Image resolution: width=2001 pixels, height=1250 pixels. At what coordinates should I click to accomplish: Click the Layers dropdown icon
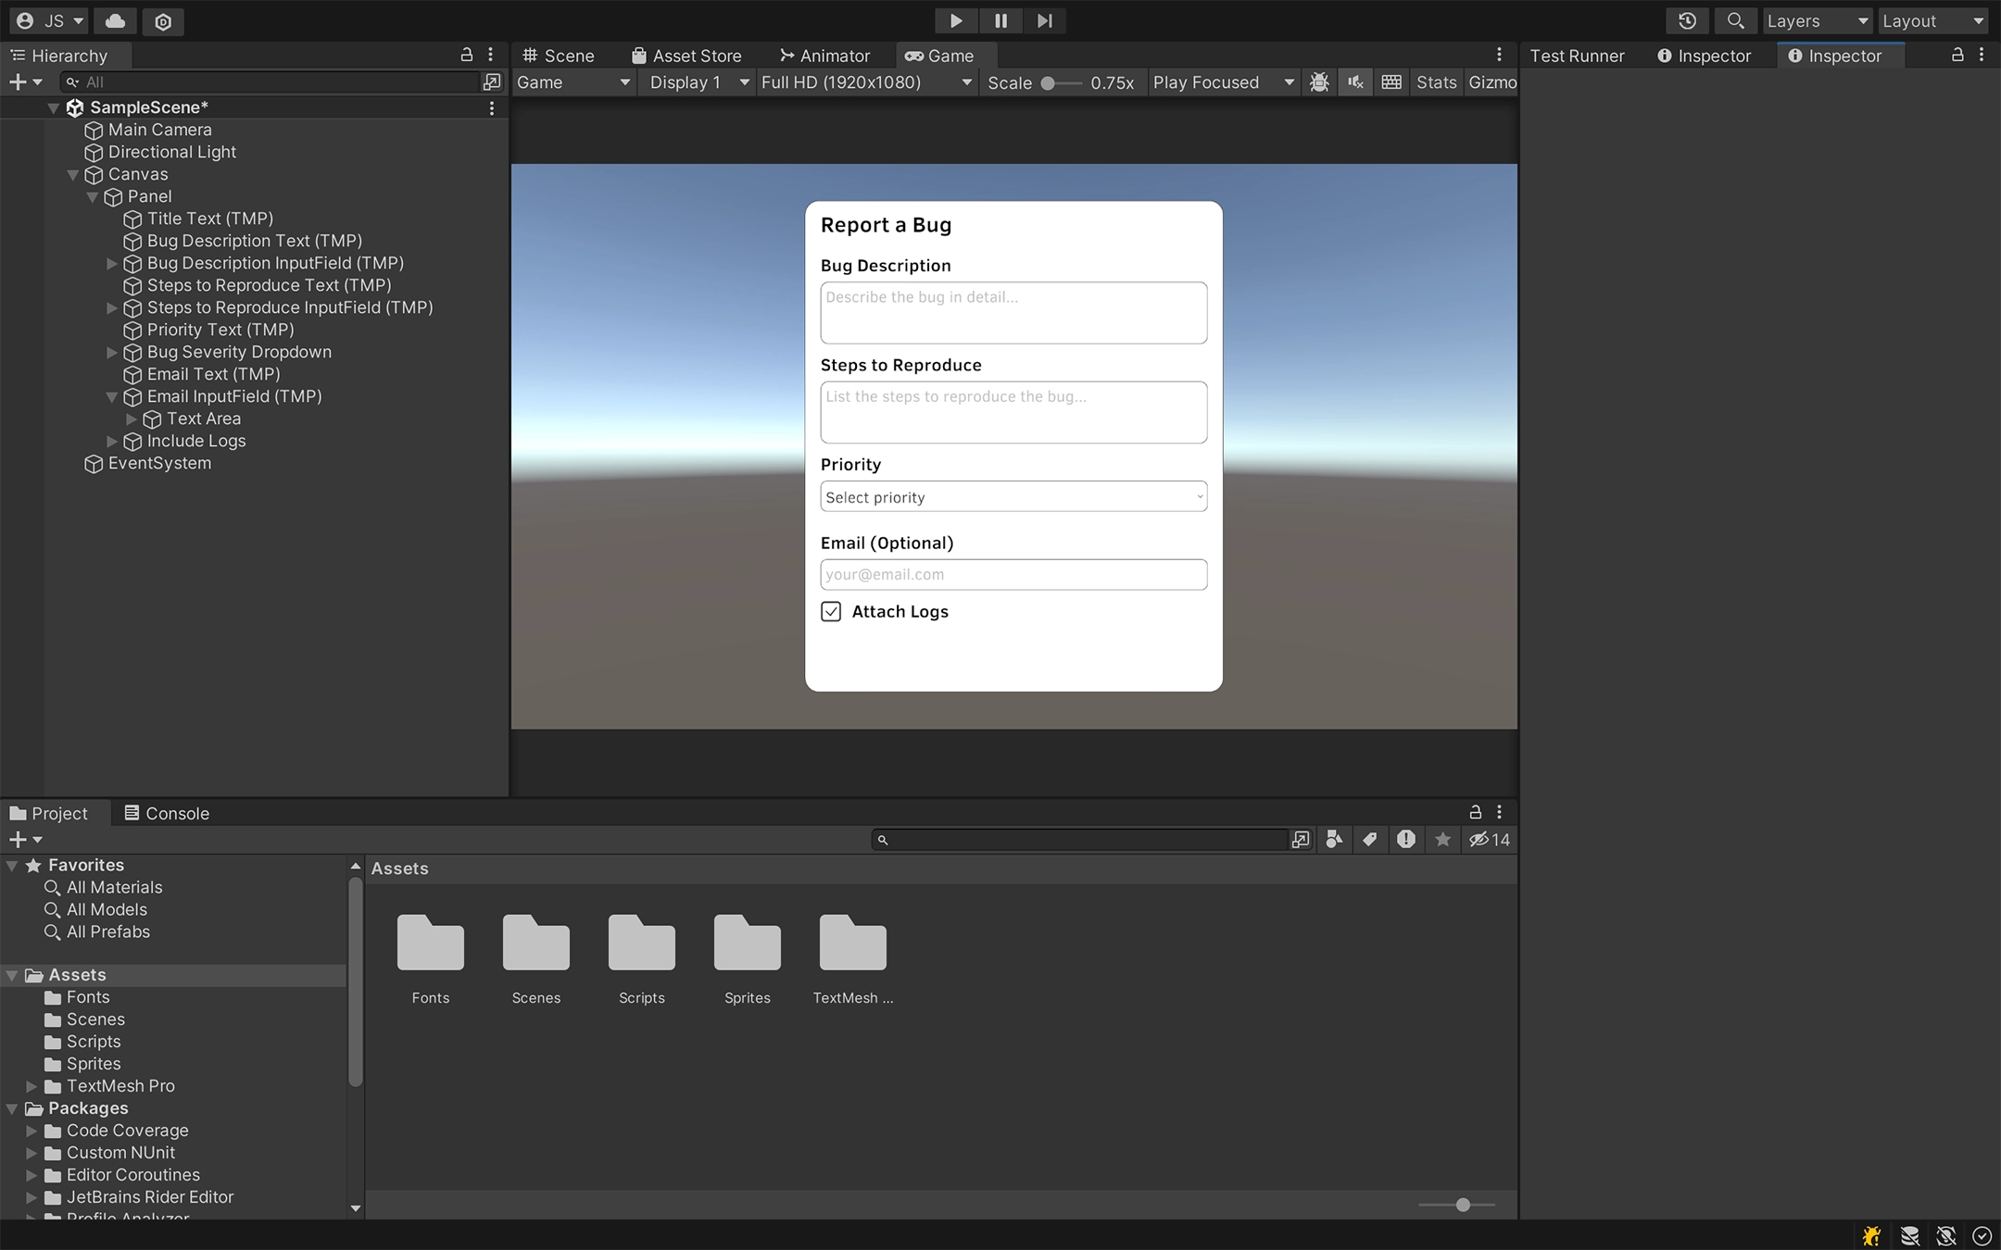tap(1861, 20)
